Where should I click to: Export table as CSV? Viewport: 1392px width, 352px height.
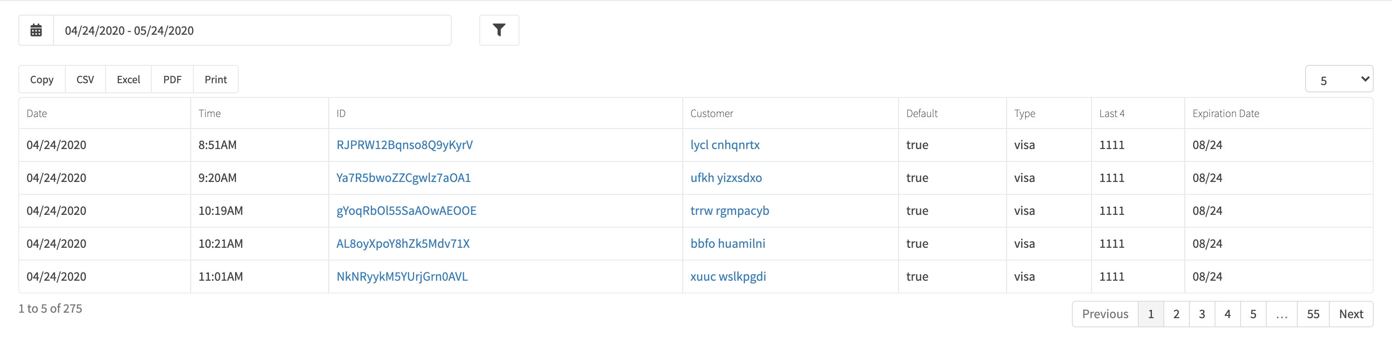coord(86,80)
